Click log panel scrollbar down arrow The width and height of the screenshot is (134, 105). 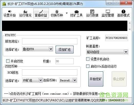tap(130, 29)
